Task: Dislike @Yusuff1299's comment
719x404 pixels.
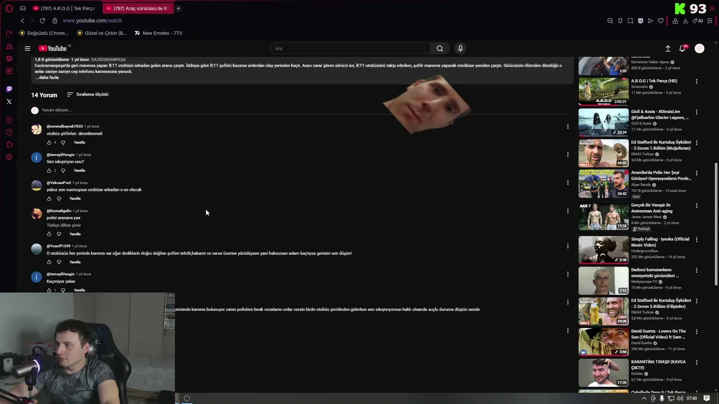Action: 58,262
